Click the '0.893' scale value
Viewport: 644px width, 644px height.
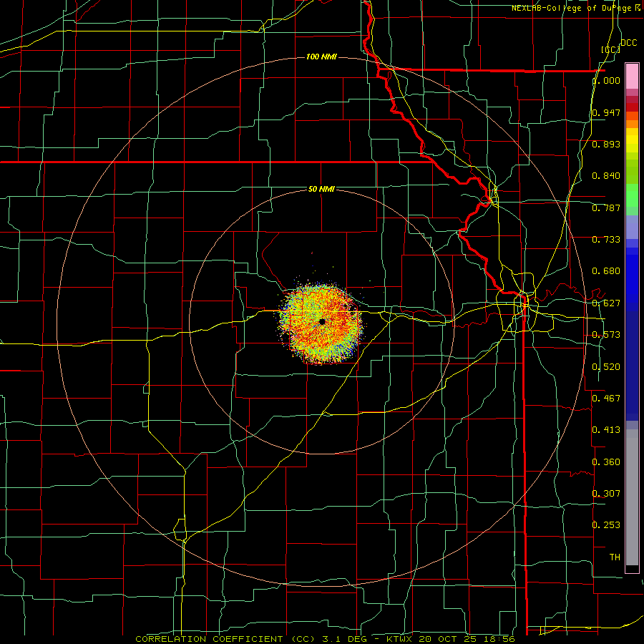pos(606,144)
